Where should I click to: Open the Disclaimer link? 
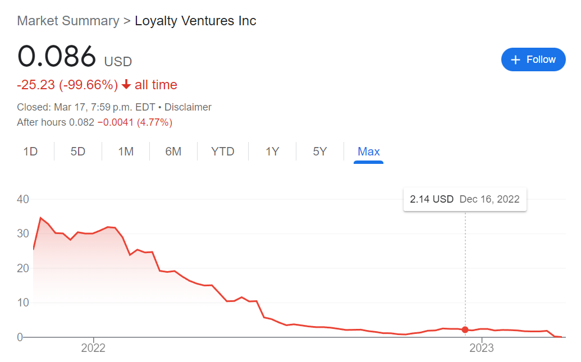(x=188, y=107)
